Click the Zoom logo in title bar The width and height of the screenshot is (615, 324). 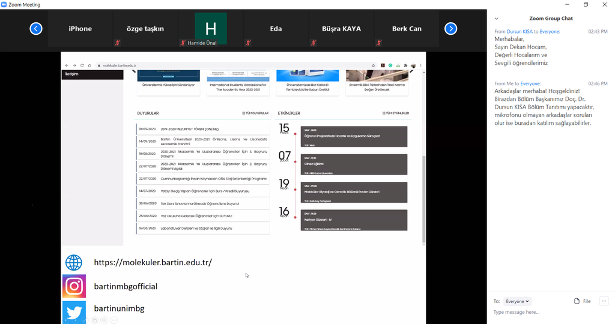tap(4, 4)
